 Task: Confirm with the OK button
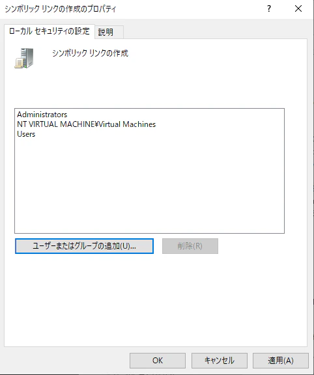click(158, 361)
